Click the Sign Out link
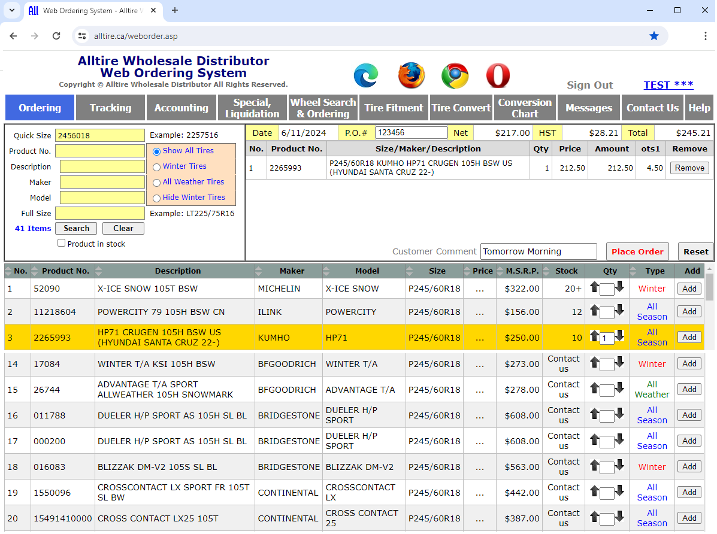Image resolution: width=717 pixels, height=534 pixels. (x=590, y=85)
